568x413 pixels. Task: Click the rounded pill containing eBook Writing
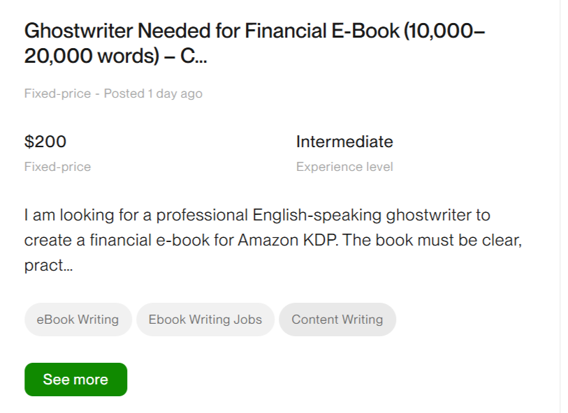point(78,319)
